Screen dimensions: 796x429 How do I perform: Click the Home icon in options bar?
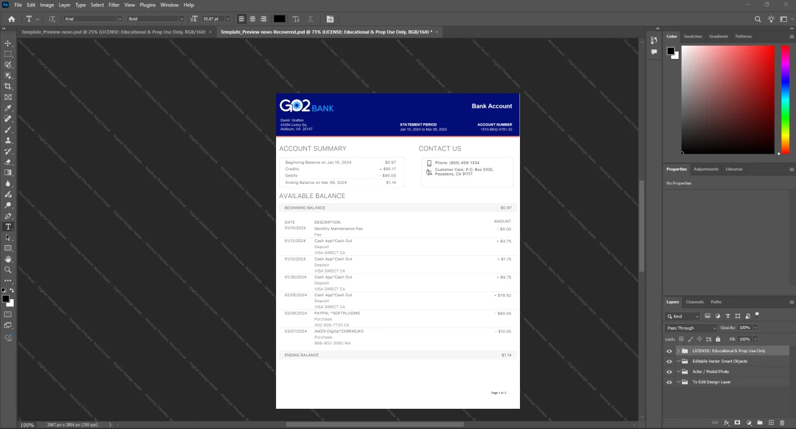(11, 19)
